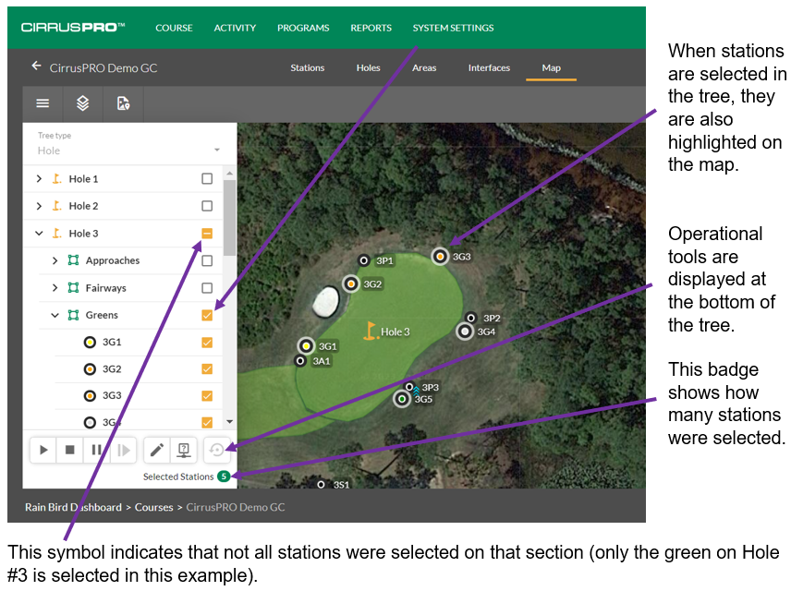791x591 pixels.
Task: Open the hamburger menu icon
Action: tap(43, 103)
